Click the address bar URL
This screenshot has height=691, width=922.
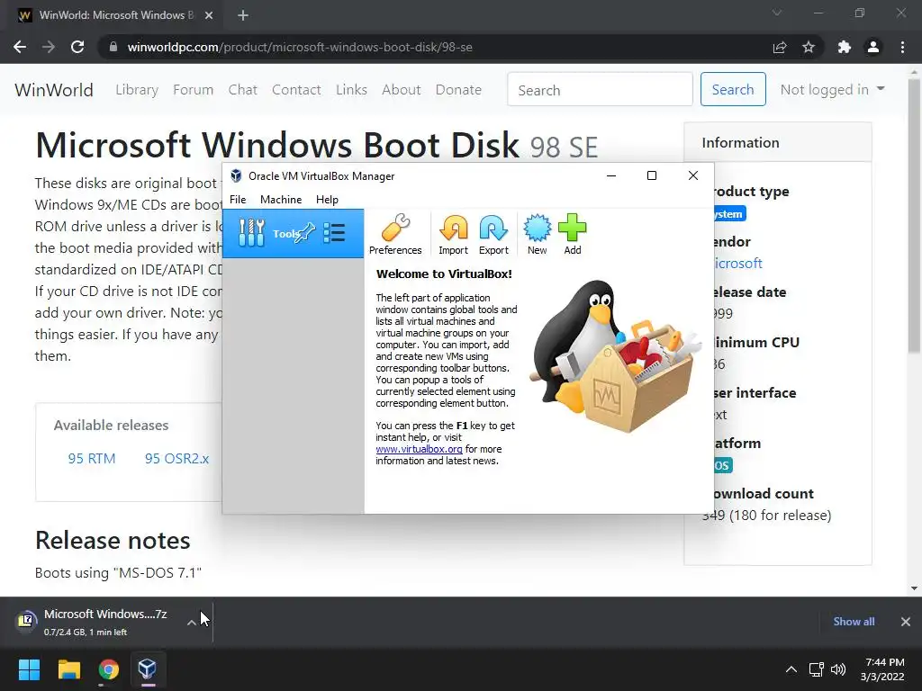(x=299, y=47)
